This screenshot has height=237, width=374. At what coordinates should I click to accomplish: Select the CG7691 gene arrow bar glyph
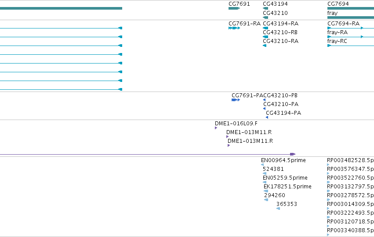234,8
